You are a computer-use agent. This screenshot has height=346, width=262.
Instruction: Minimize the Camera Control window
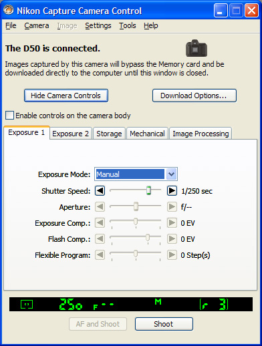coord(221,11)
